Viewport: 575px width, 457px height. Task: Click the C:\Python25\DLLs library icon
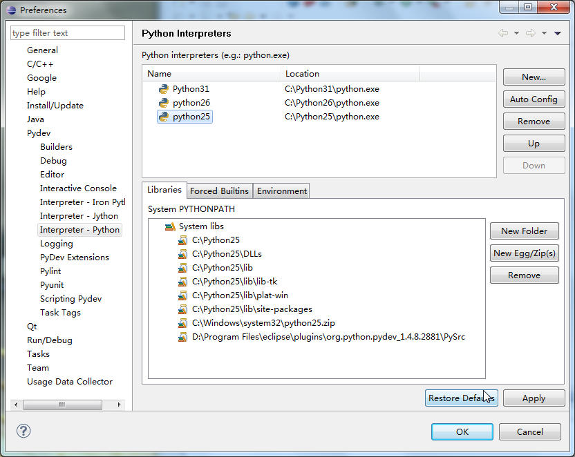182,254
